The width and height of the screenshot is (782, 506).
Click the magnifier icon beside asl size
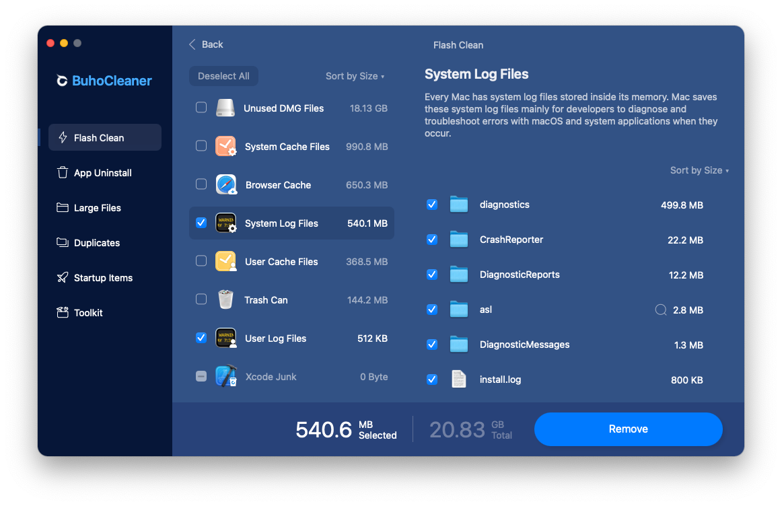tap(661, 310)
